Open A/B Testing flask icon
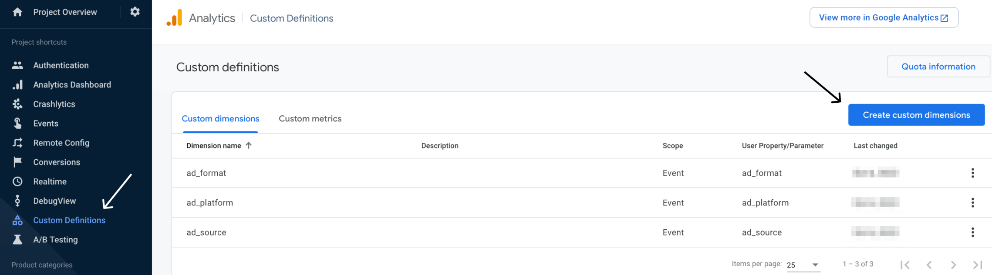The width and height of the screenshot is (992, 275). coord(17,240)
